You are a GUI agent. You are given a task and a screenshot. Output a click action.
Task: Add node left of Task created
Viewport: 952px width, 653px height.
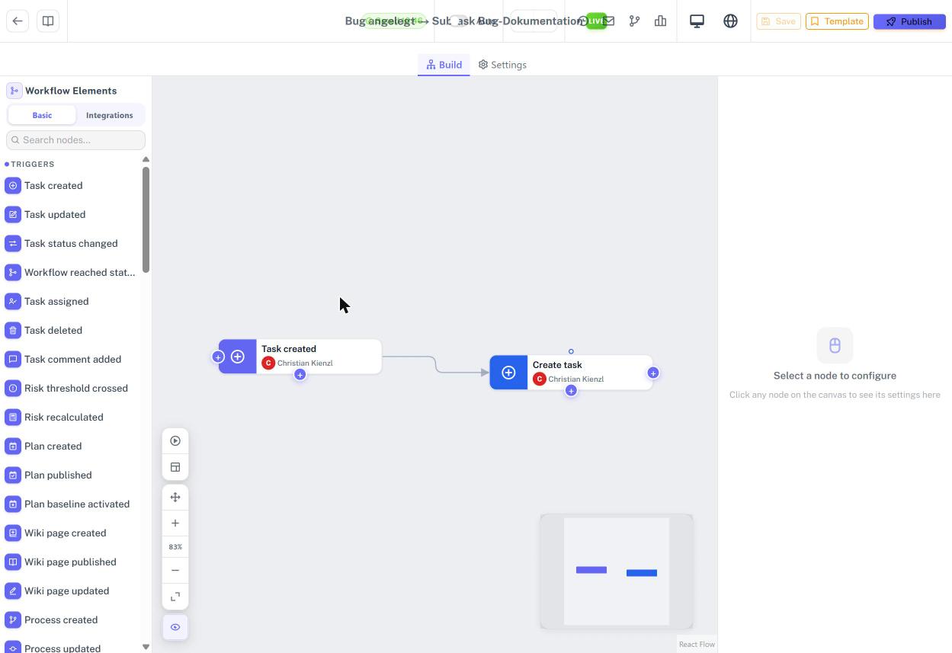218,357
